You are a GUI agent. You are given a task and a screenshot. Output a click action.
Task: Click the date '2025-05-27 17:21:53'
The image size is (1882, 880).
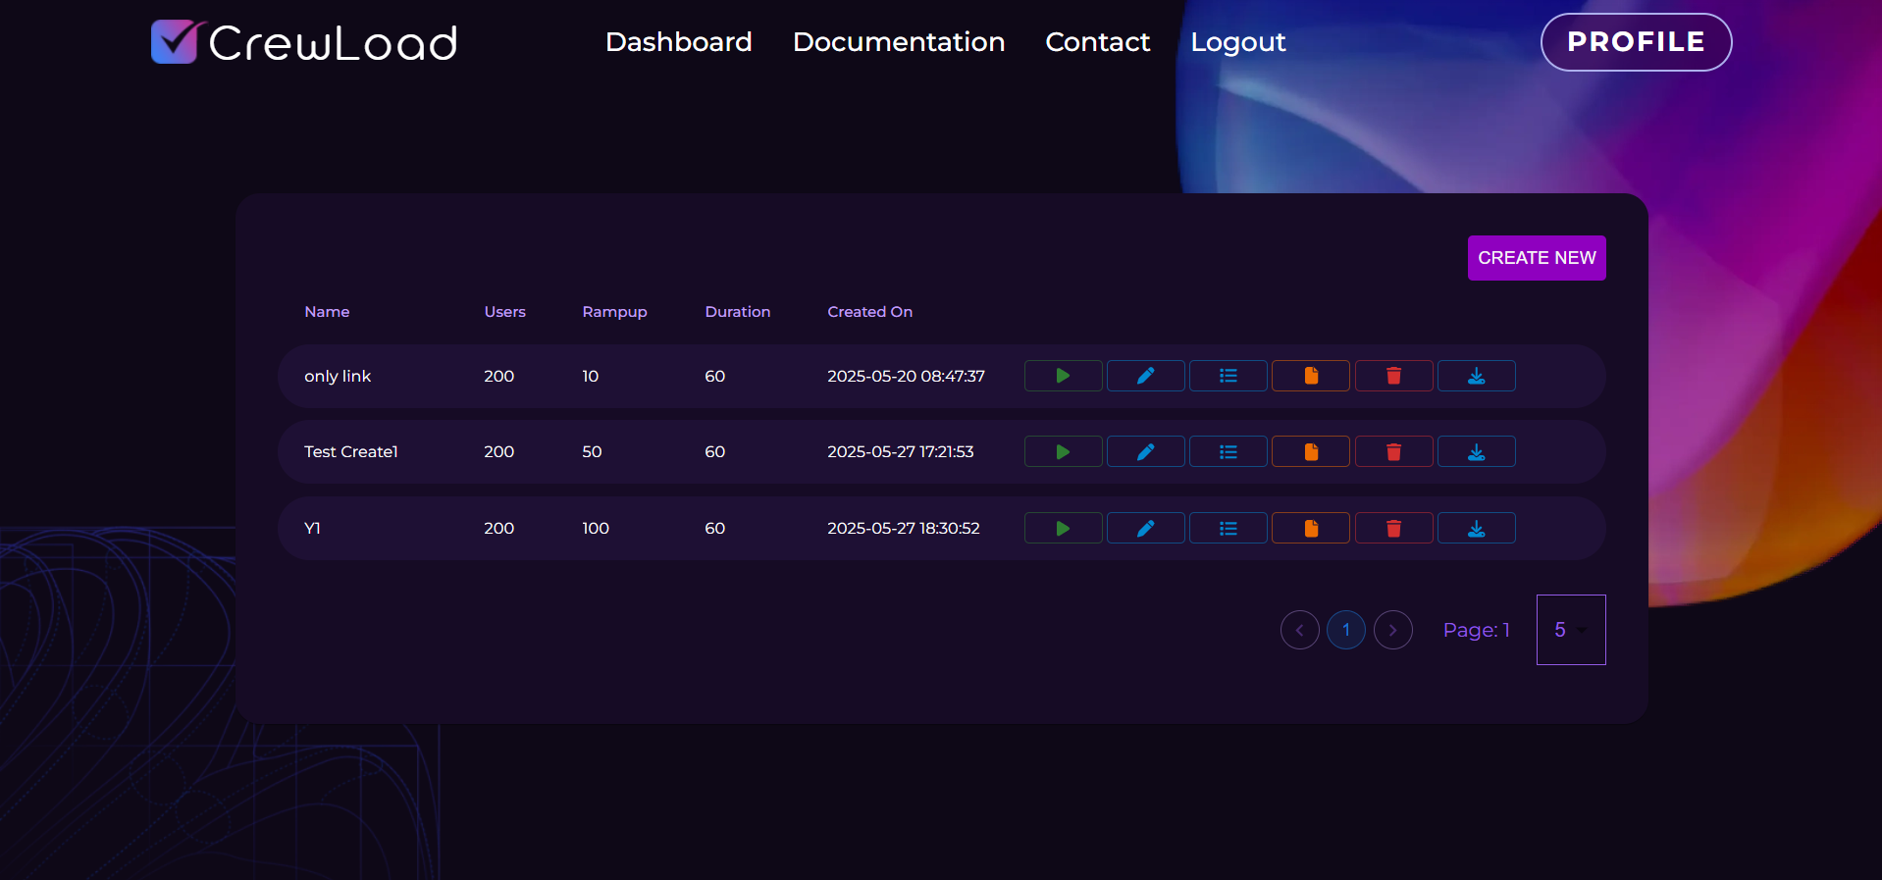[901, 451]
